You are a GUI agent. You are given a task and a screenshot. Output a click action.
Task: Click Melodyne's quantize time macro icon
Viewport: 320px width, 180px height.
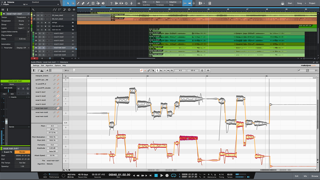click(x=208, y=70)
